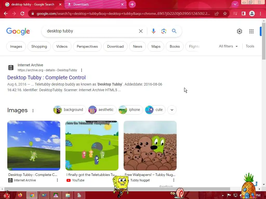The height and width of the screenshot is (199, 266).
Task: Open a new browser tab
Action: click(x=132, y=4)
